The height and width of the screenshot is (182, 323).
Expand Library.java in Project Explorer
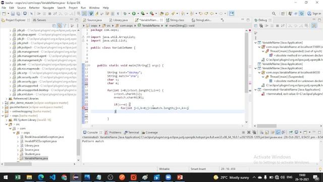pos(18,146)
